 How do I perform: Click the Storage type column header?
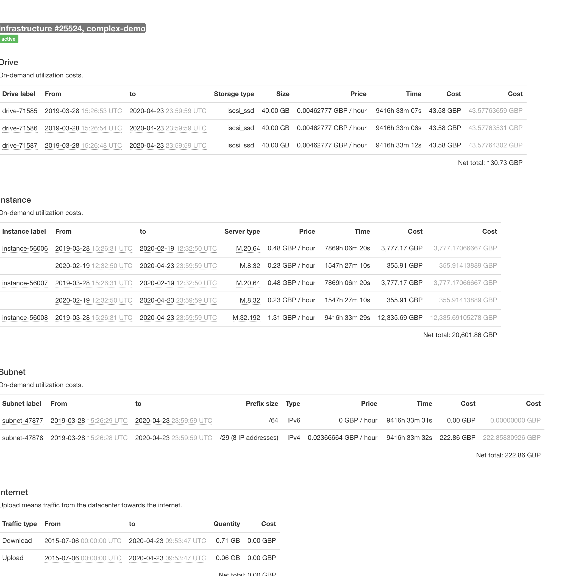coord(234,94)
